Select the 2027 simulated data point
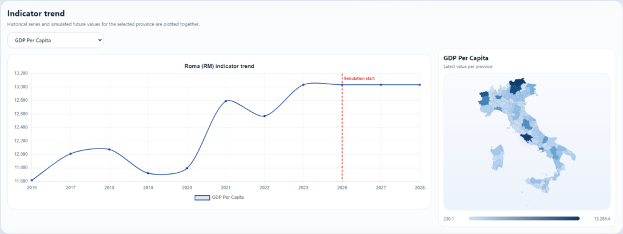 point(381,85)
